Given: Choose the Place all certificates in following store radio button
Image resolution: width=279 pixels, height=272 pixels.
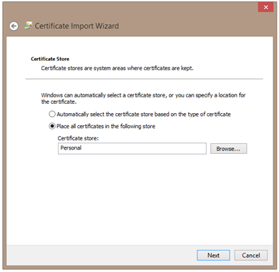Looking at the screenshot, I should 52,126.
